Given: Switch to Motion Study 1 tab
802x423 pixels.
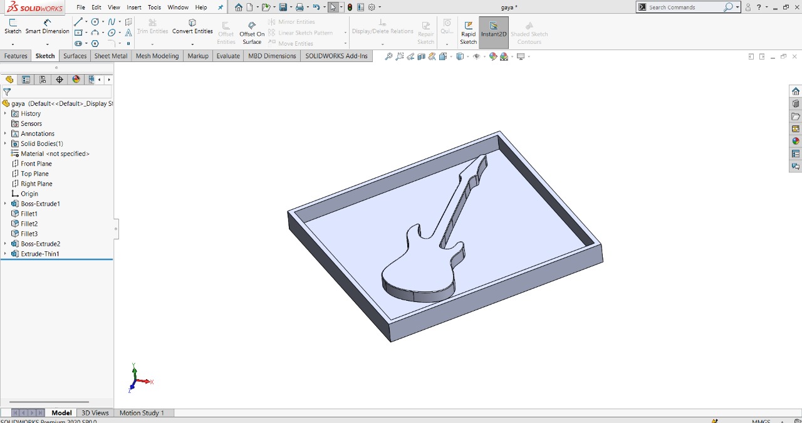Looking at the screenshot, I should tap(142, 413).
